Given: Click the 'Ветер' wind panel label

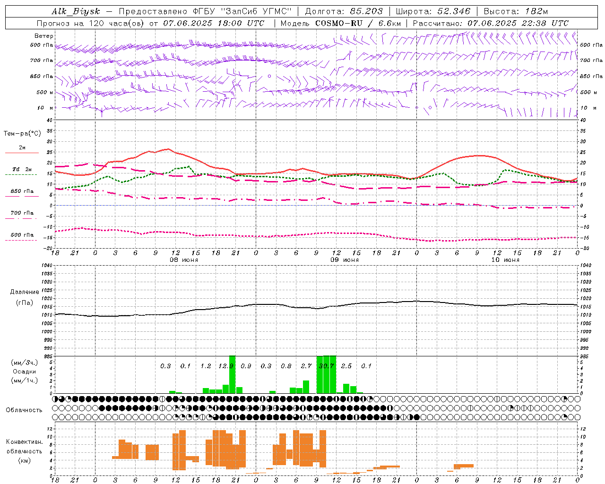Looking at the screenshot, I should click(x=44, y=36).
